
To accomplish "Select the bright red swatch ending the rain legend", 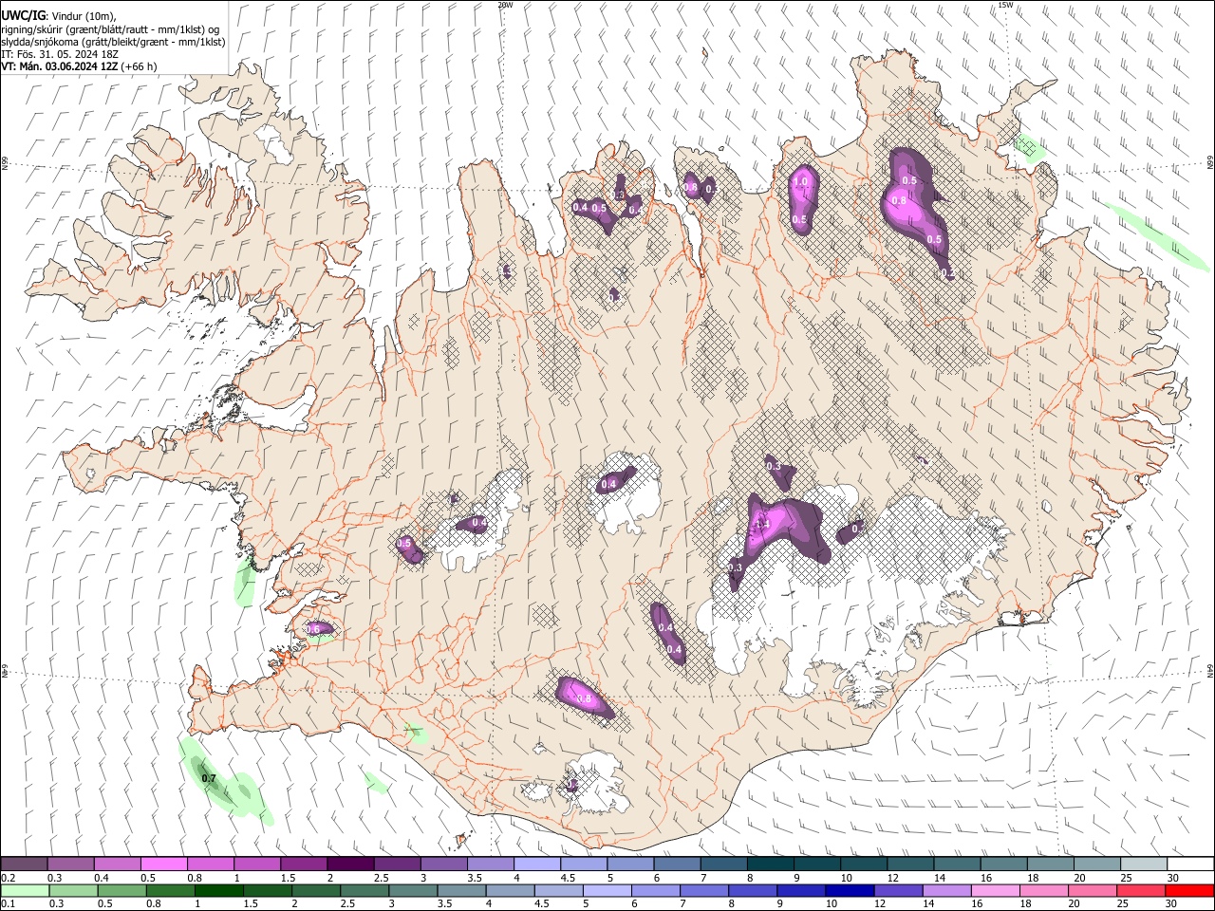I will coord(1189,890).
